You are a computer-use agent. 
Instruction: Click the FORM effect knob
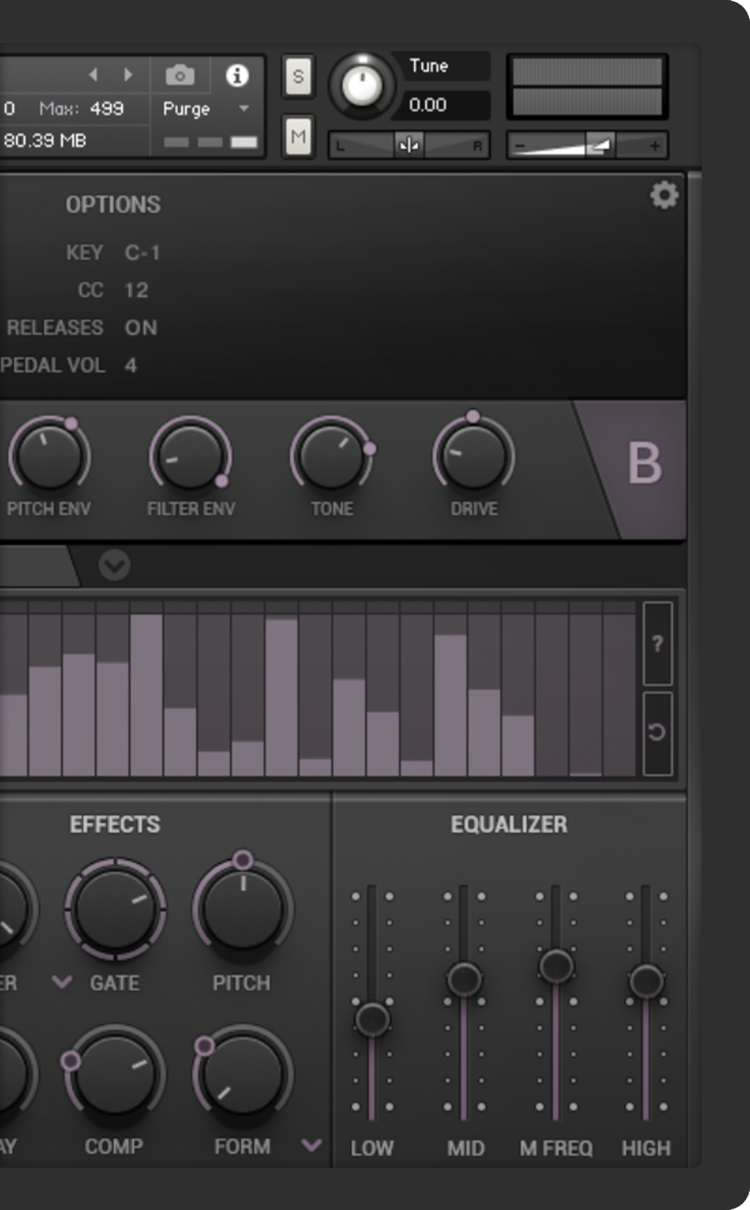point(243,1075)
